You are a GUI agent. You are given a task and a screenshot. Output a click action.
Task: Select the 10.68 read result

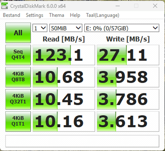(x=64, y=77)
